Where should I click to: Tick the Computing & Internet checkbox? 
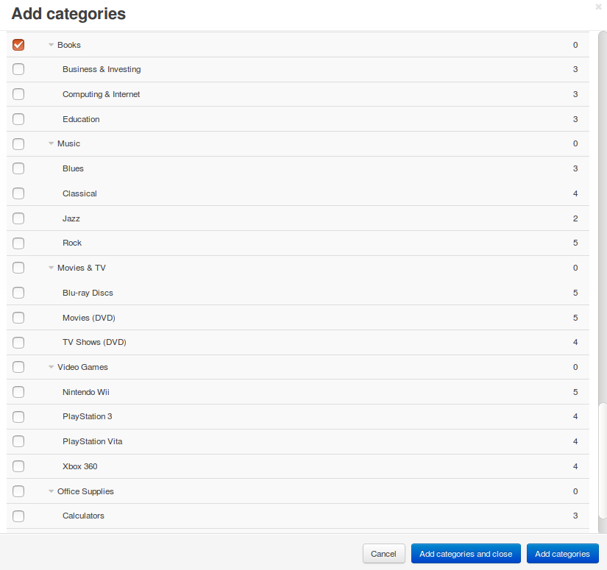(x=18, y=94)
